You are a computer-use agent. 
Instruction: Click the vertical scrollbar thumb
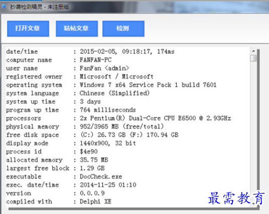[x=253, y=58]
